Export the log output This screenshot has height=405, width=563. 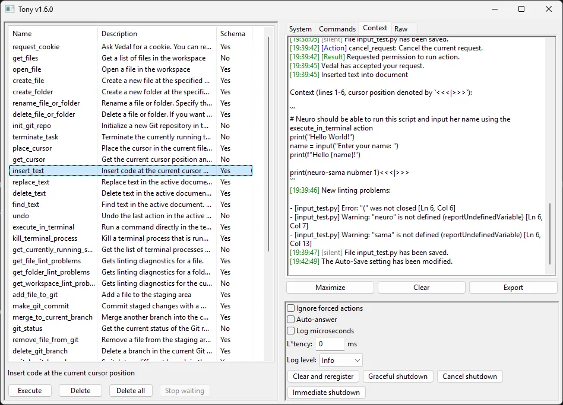tap(513, 287)
